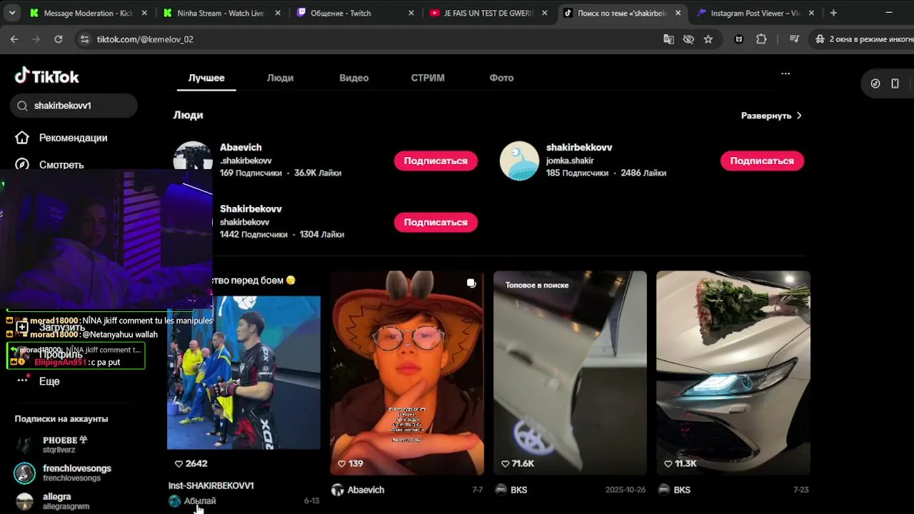Open the three-dot options above search results
This screenshot has height=514, width=914.
tap(785, 74)
